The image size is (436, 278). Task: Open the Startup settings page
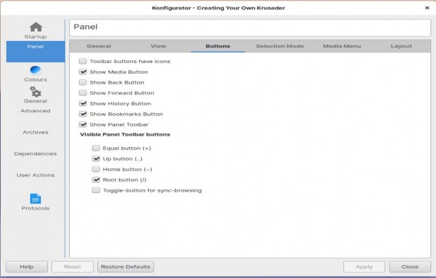tap(36, 31)
